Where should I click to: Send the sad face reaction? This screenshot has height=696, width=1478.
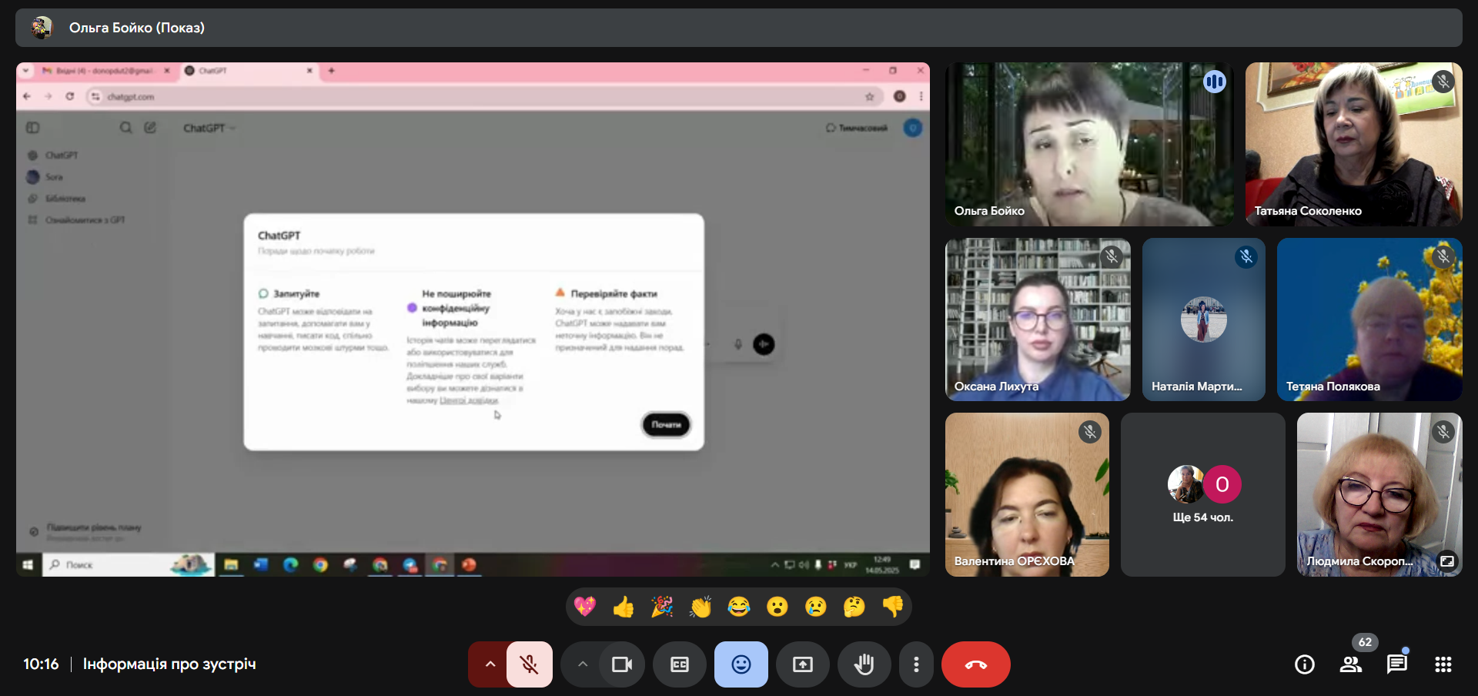[x=816, y=607]
